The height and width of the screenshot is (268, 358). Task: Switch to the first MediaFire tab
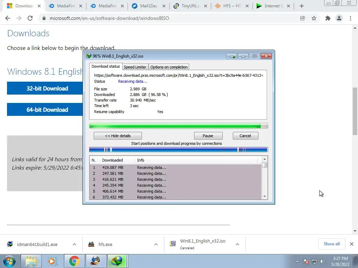[x=65, y=6]
